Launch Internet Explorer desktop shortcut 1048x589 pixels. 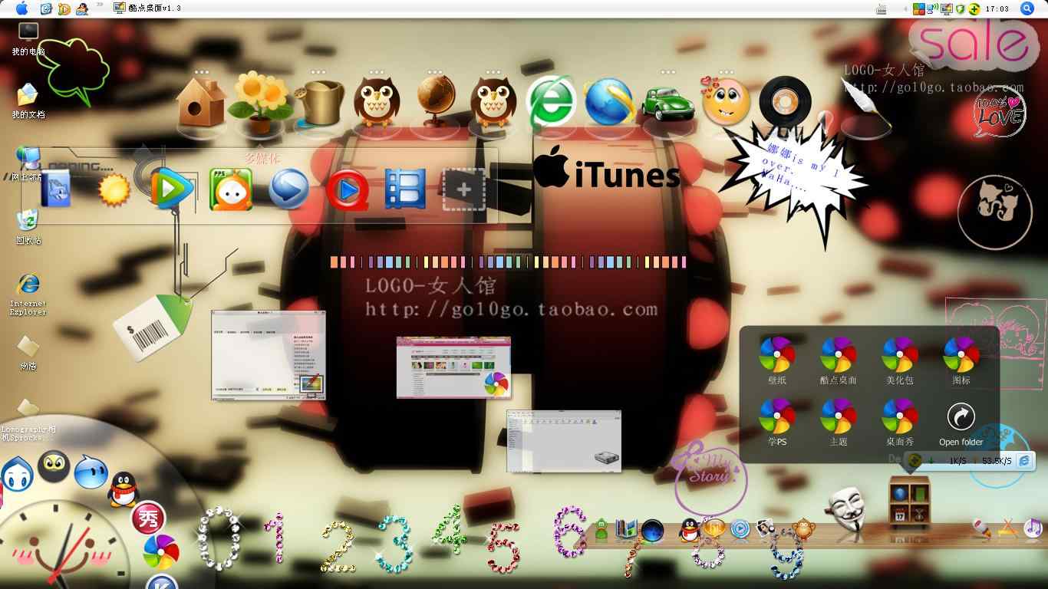[28, 293]
